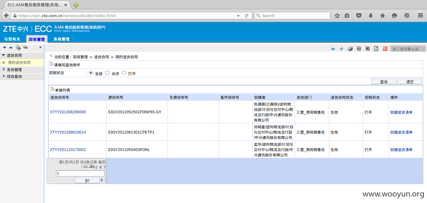Viewport: 427px width, 203px height.
Task: Open the rows-per-page dropdown showing 10
Action: 88,167
